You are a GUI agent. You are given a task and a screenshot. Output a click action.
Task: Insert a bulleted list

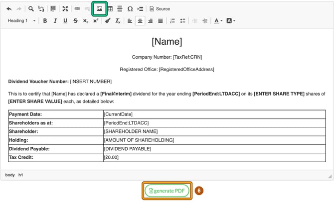pyautogui.click(x=182, y=20)
